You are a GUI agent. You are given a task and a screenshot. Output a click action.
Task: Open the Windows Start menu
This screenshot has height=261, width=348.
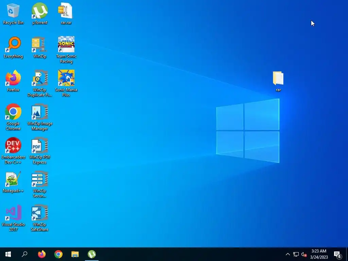[x=8, y=254]
